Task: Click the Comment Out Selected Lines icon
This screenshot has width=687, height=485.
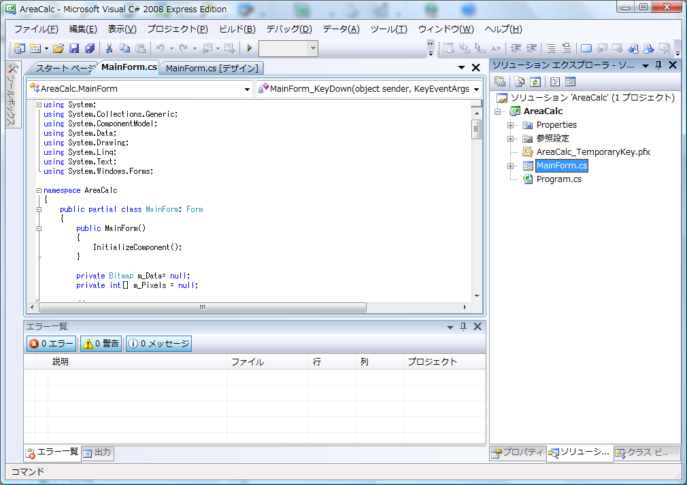Action: [x=551, y=48]
